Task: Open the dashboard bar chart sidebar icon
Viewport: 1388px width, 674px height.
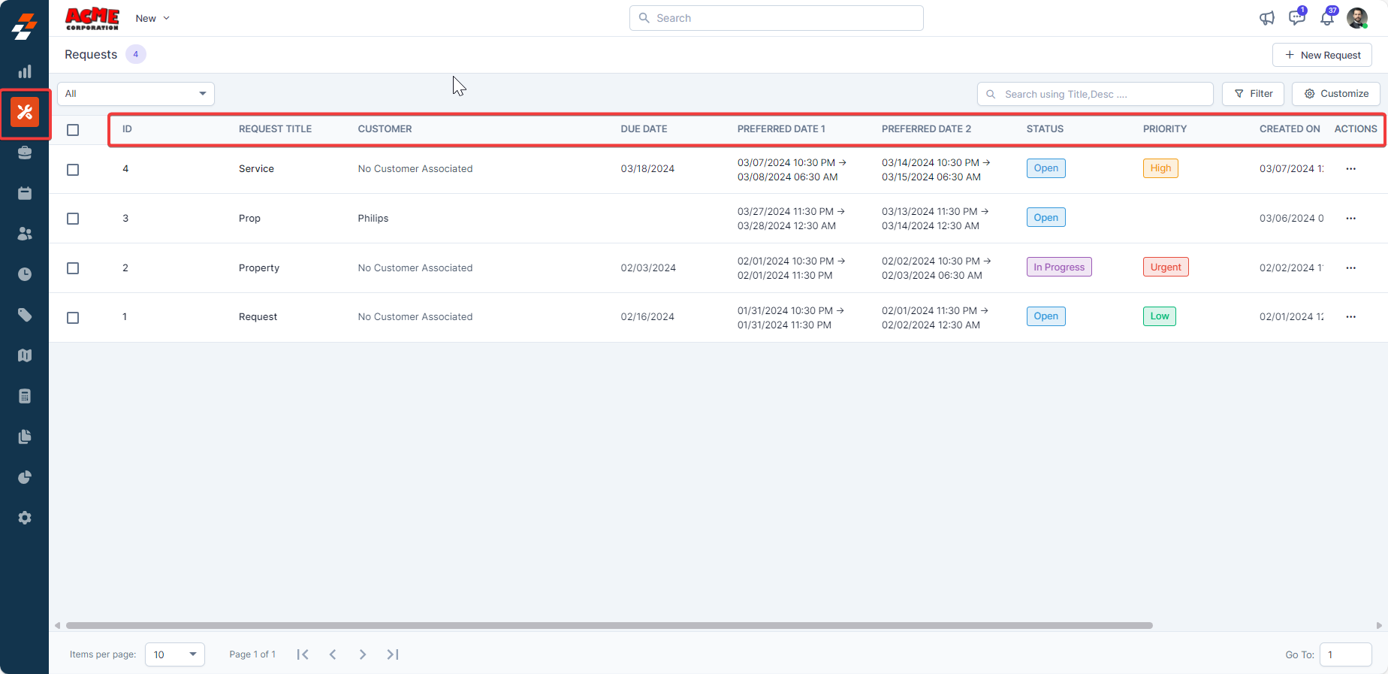Action: 25,71
